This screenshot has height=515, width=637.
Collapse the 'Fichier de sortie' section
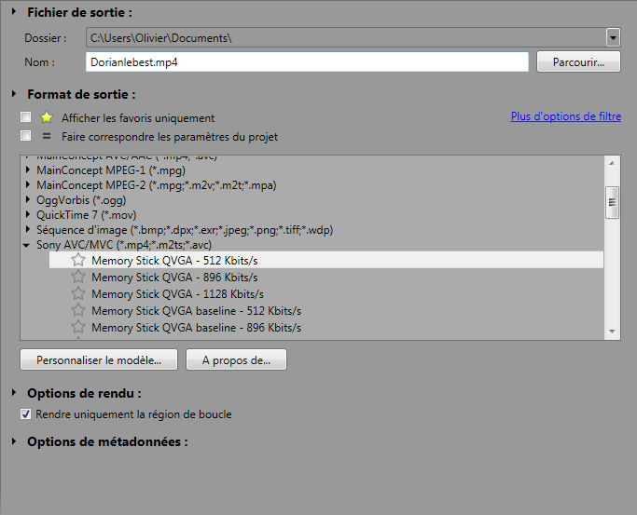[14, 12]
